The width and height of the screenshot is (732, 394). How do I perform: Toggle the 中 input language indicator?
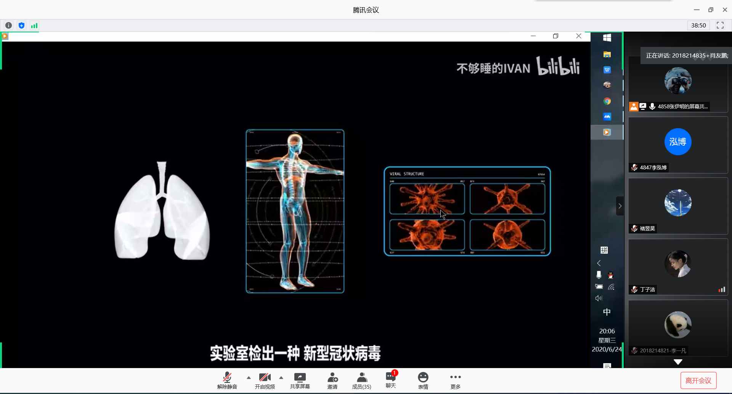coord(607,312)
